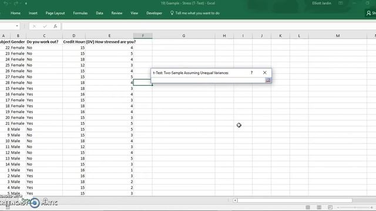The width and height of the screenshot is (376, 211).
Task: Click the horizontal scrollbar left arrow
Action: [235, 200]
